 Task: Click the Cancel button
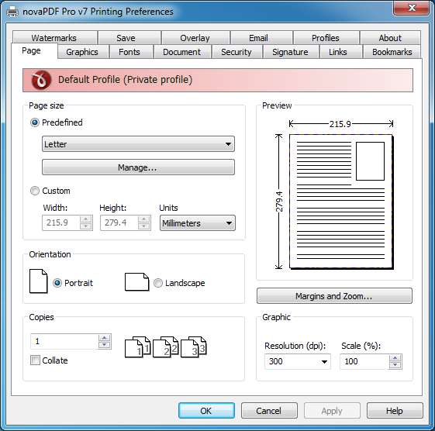[x=269, y=411]
